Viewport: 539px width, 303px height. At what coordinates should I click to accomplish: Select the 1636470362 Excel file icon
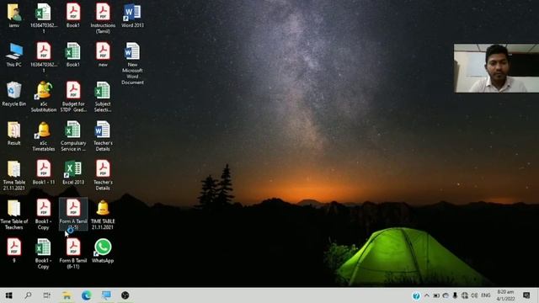[x=44, y=19]
